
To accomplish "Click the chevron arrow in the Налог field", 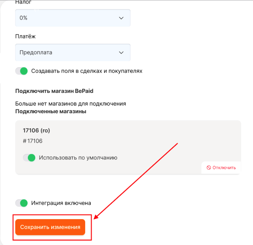I will click(x=121, y=18).
